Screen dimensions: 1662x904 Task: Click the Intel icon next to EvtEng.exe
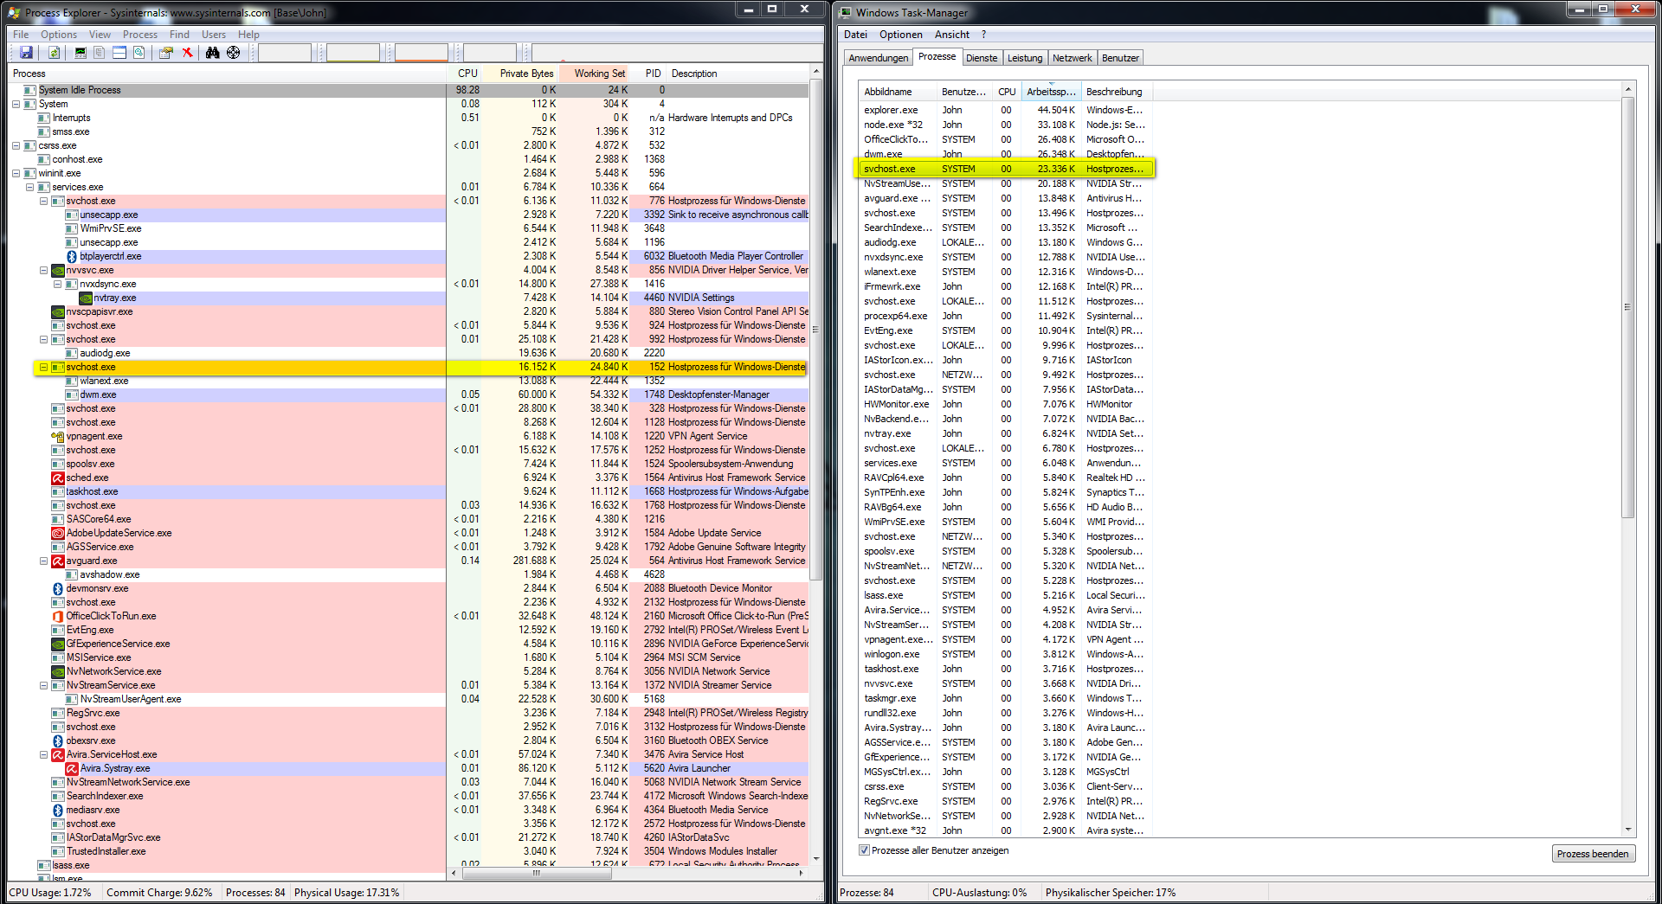pos(58,630)
